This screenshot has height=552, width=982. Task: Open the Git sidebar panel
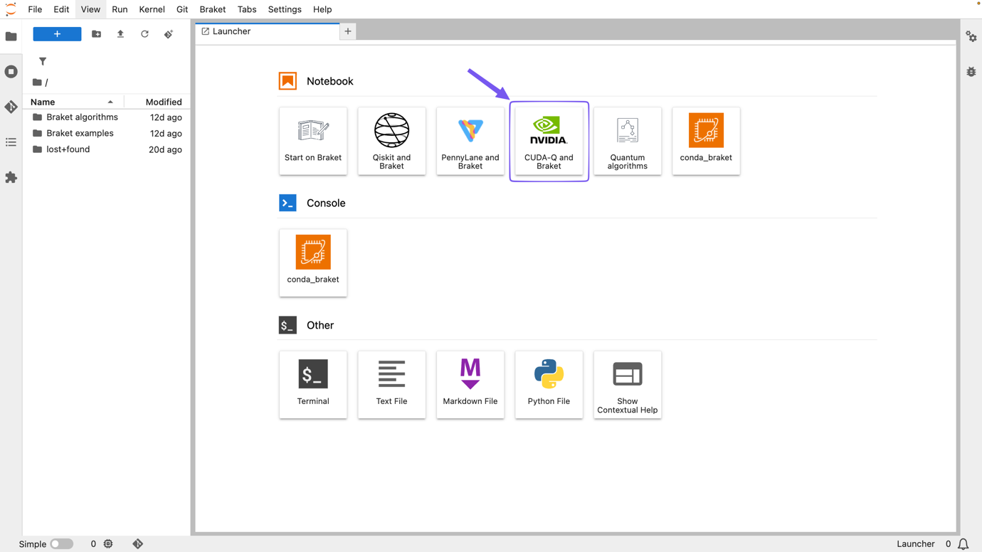11,107
